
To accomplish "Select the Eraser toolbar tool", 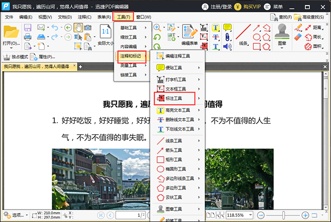I will 298,37.
